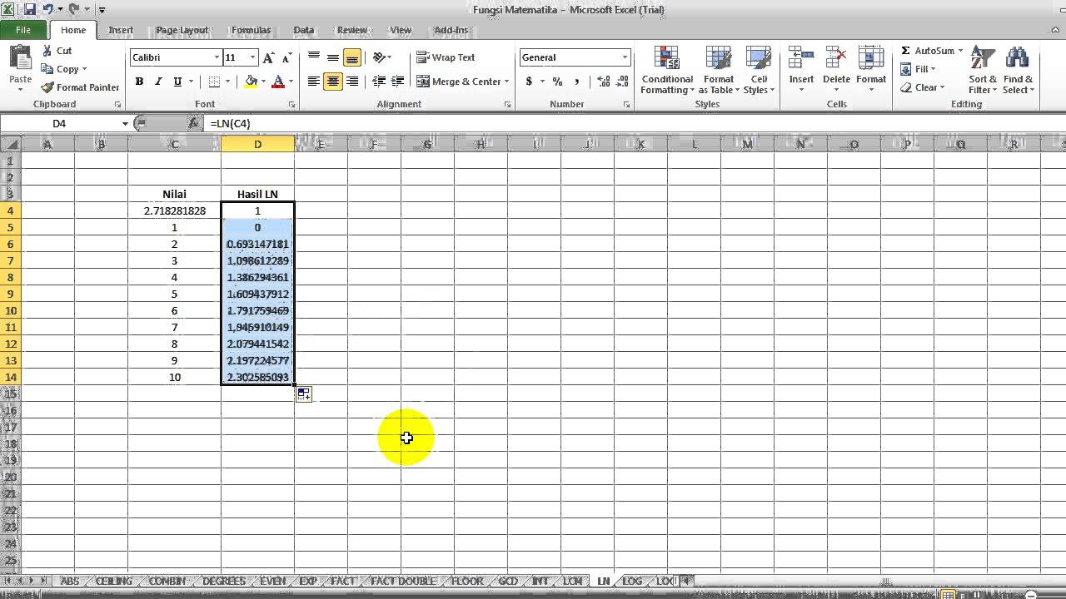Toggle Align Text Right
The width and height of the screenshot is (1066, 599).
click(x=352, y=82)
